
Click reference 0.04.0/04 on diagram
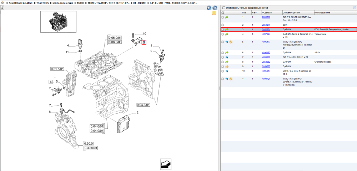pos(97,130)
